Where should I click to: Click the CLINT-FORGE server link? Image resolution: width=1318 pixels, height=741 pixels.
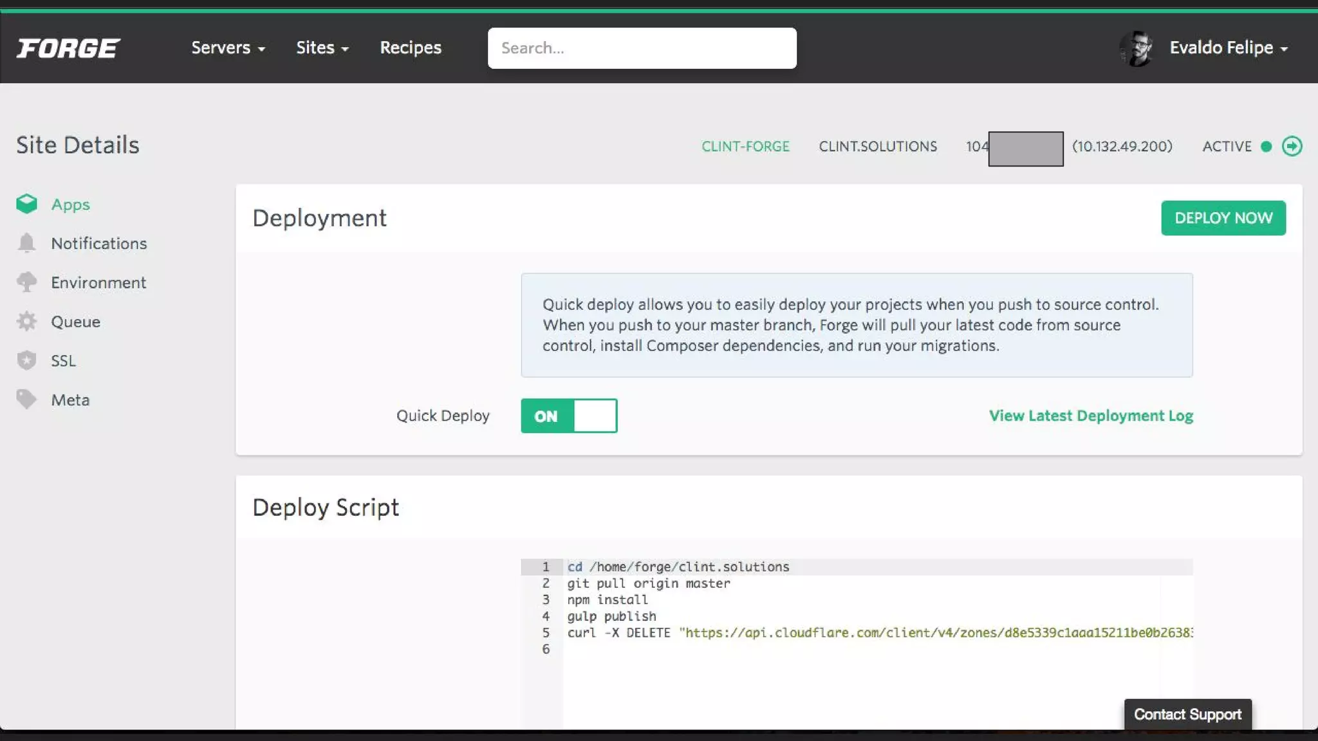tap(745, 146)
